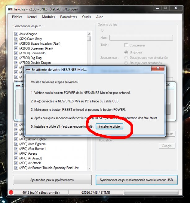Uncheck (A7800) Dig Dug checkbox

click(16, 58)
